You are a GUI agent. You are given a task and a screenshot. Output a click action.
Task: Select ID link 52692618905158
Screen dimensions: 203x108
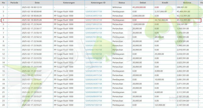coord(94,88)
